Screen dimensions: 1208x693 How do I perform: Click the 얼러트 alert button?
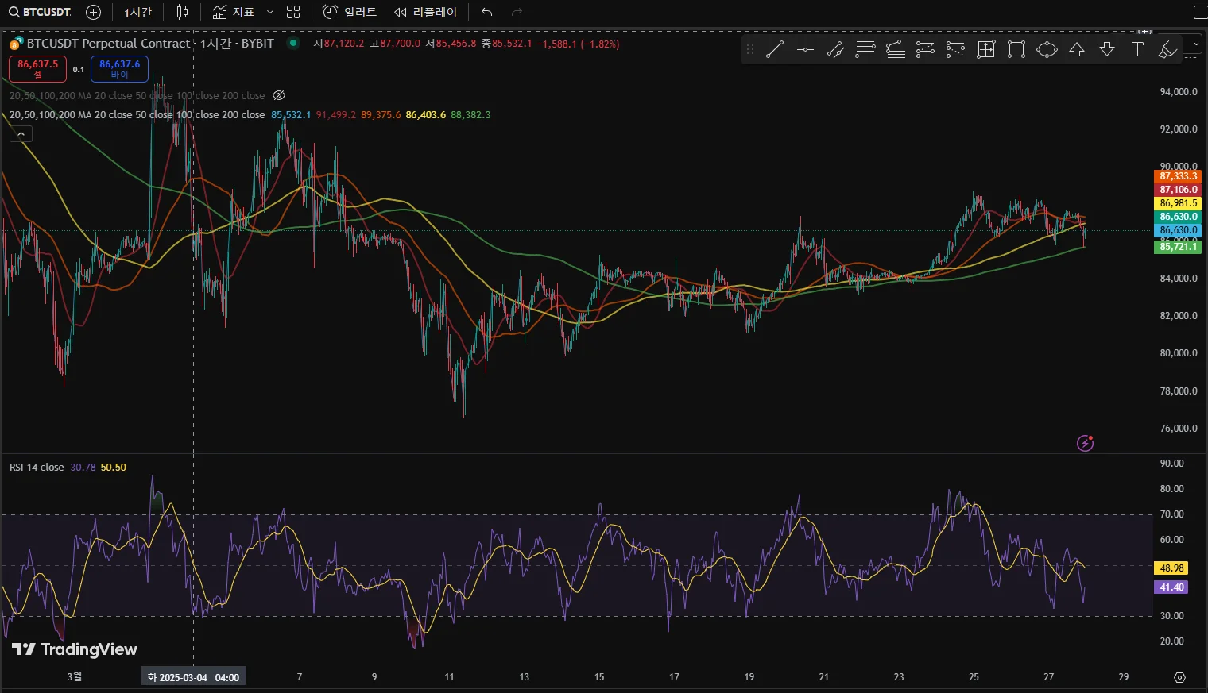[350, 12]
